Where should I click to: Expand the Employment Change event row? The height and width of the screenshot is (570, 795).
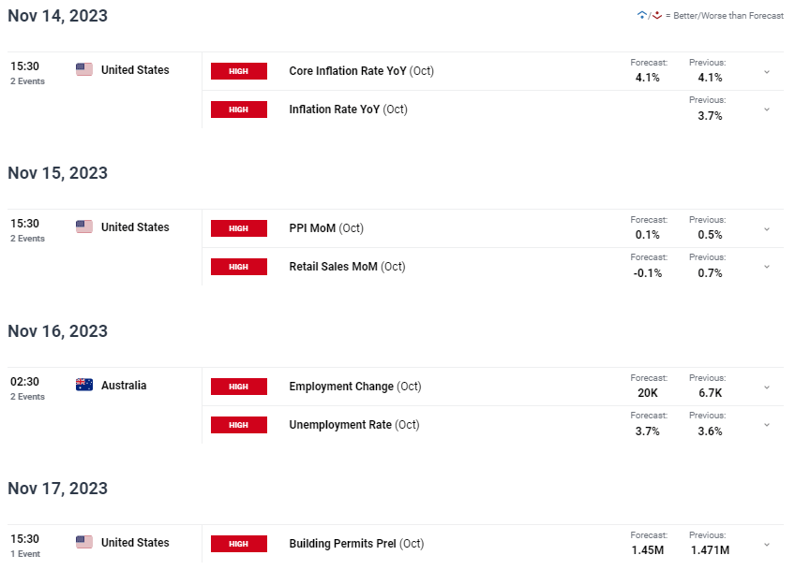767,387
